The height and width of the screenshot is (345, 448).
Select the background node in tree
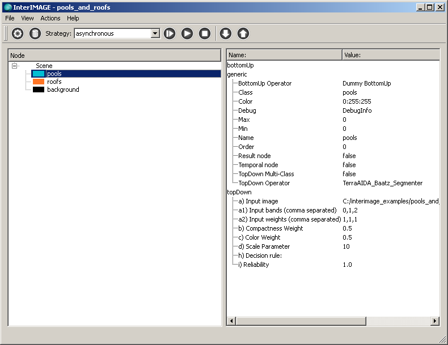[63, 90]
